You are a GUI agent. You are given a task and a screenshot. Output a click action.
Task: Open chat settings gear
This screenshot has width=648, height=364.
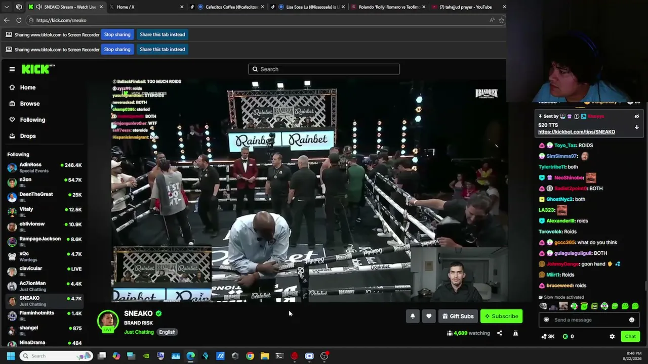coord(612,337)
